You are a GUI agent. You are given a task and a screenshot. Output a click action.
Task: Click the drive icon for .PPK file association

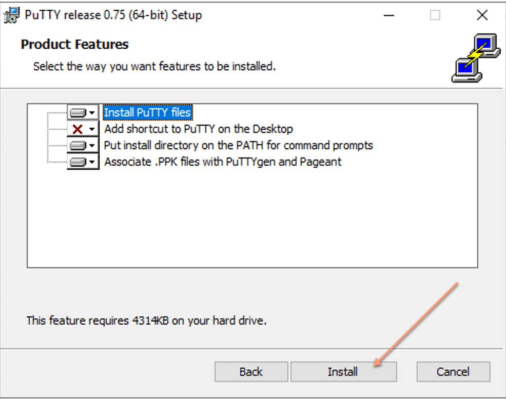pos(77,162)
